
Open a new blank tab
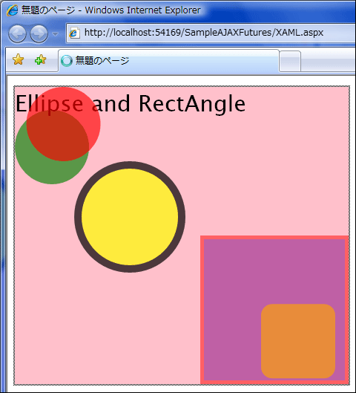(x=290, y=62)
